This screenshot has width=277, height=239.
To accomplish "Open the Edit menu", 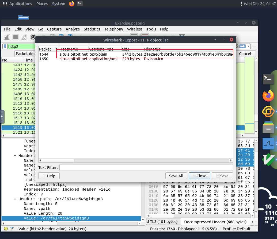I will (18, 29).
